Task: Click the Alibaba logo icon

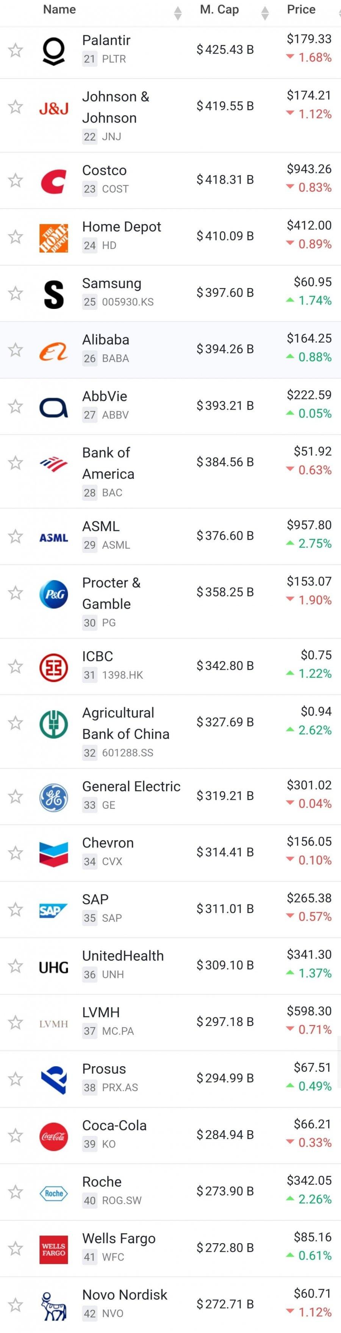Action: pos(53,350)
